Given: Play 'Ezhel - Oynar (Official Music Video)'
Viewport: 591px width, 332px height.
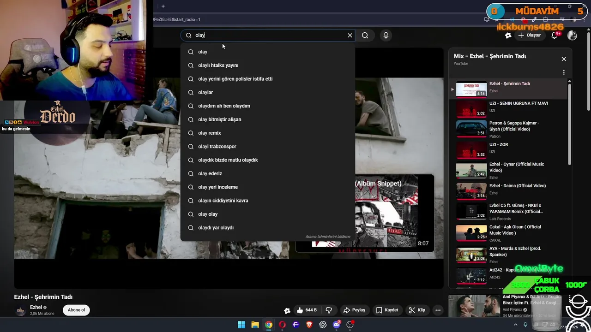Looking at the screenshot, I should point(508,170).
